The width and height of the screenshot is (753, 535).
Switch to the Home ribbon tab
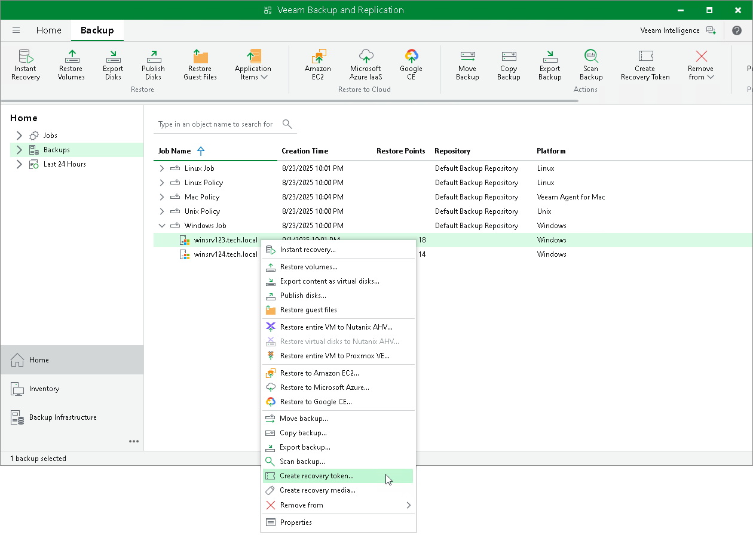48,30
